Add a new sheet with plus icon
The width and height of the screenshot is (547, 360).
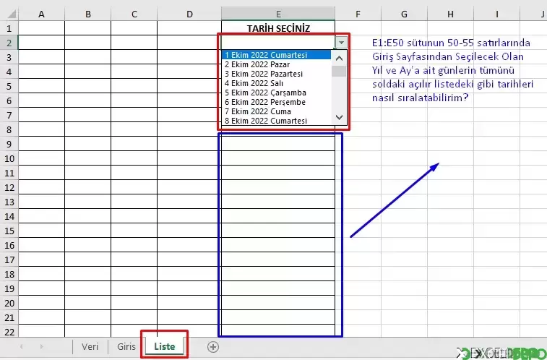[x=213, y=347]
